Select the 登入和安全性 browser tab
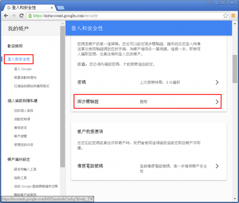The width and height of the screenshot is (239, 203). tap(26, 7)
